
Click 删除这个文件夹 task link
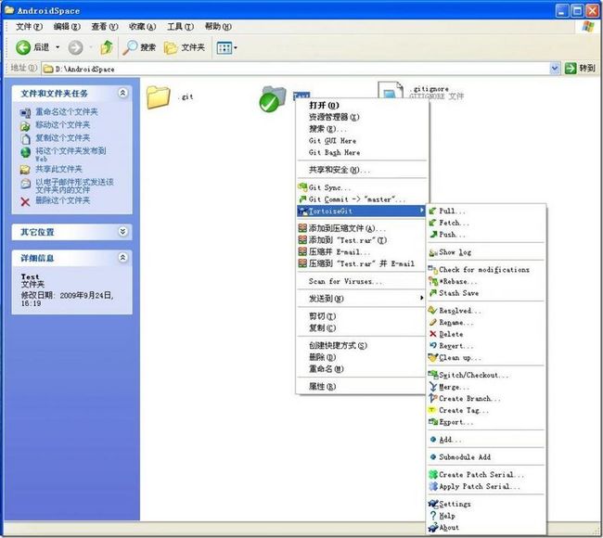(x=63, y=200)
